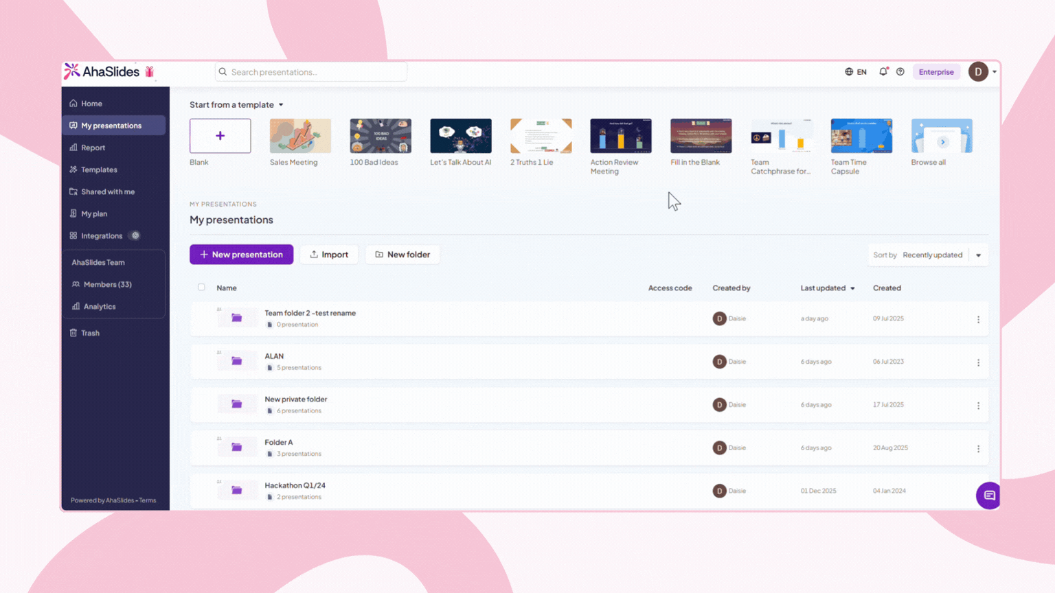Image resolution: width=1055 pixels, height=593 pixels.
Task: Open the live chat bubble button
Action: 988,496
